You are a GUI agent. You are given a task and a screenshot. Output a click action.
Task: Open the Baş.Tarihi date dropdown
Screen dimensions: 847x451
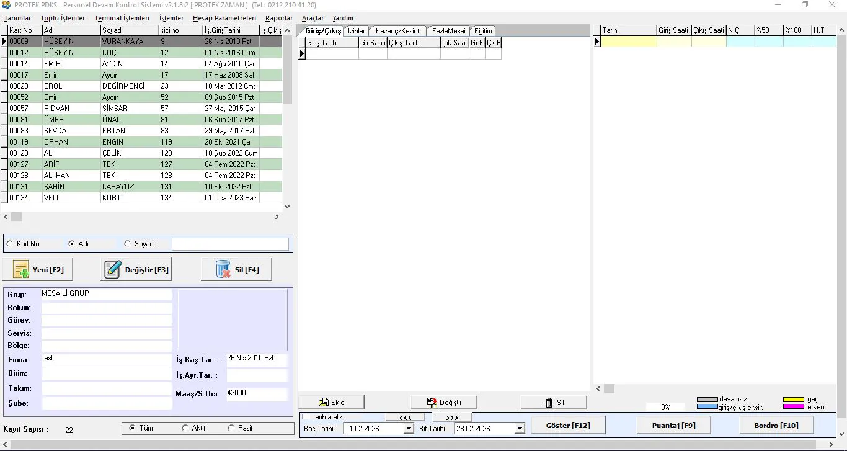(408, 429)
